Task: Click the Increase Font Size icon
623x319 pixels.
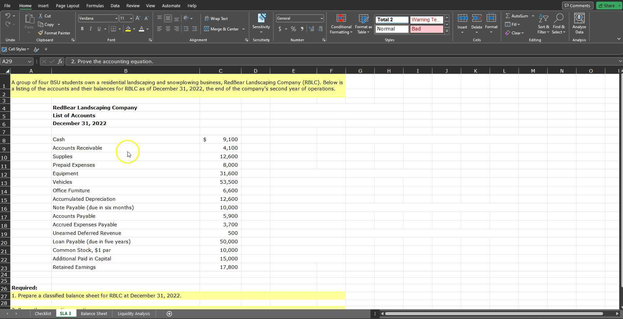Action: [138, 18]
